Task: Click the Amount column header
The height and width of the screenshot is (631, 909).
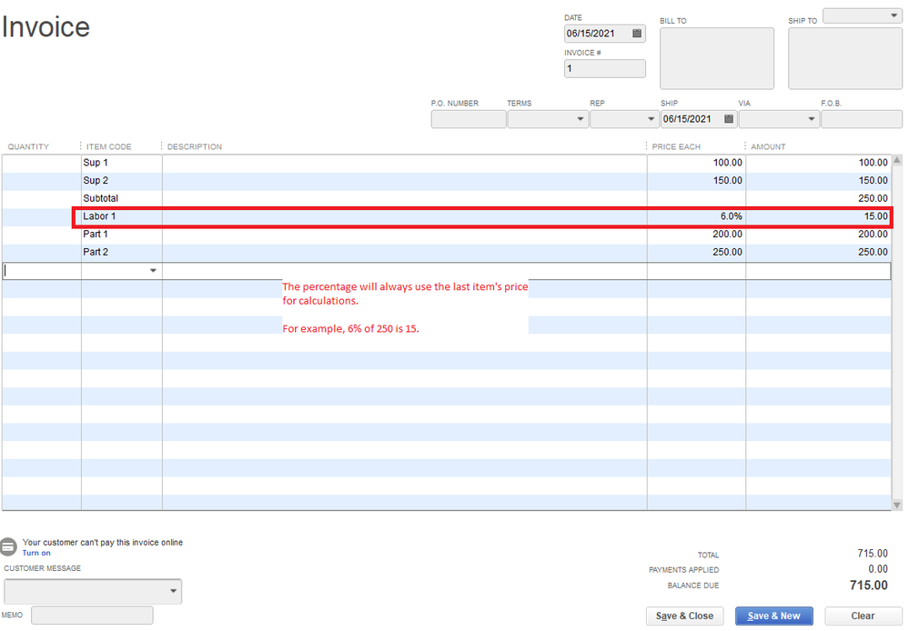Action: coord(768,146)
